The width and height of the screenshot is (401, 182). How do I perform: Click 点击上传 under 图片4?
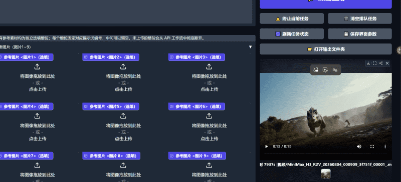(x=38, y=138)
